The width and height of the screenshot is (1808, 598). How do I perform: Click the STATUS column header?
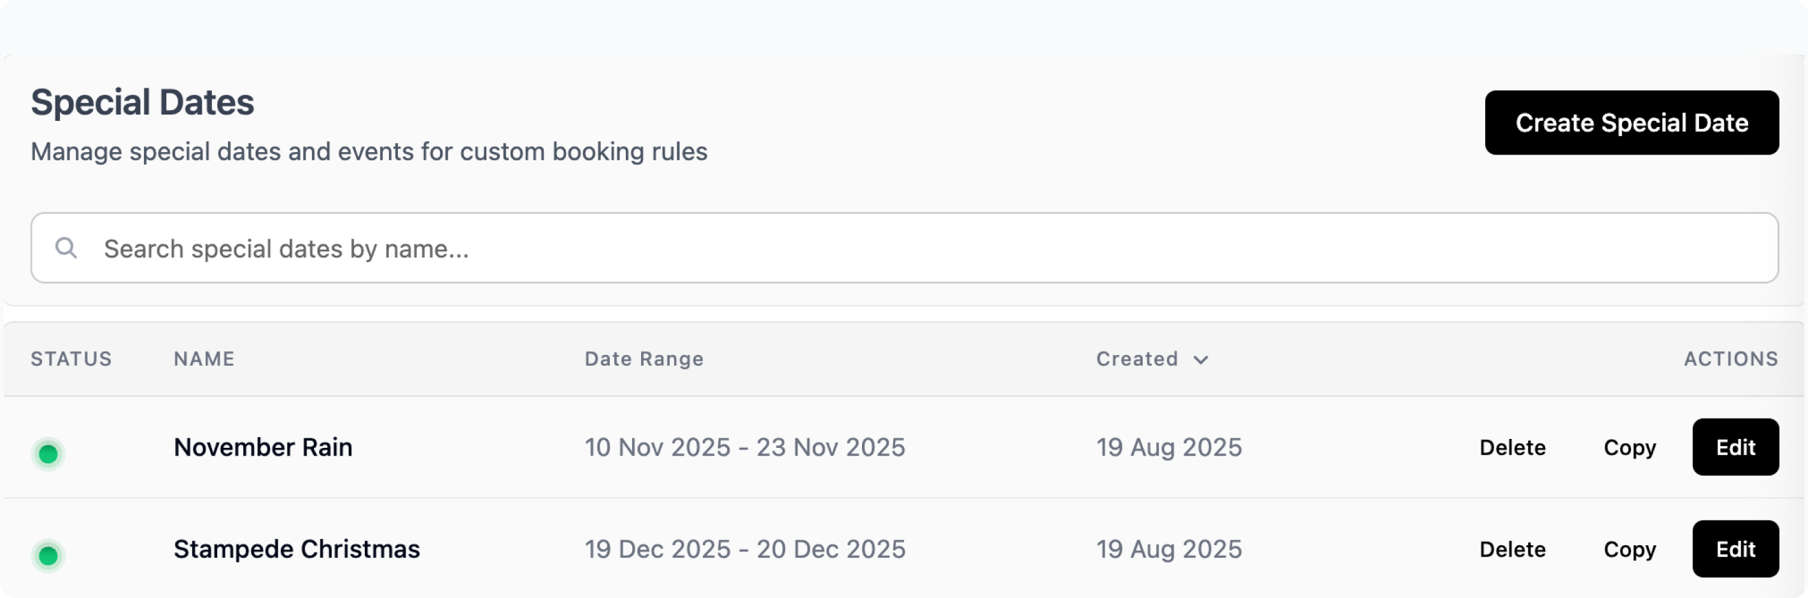click(71, 359)
